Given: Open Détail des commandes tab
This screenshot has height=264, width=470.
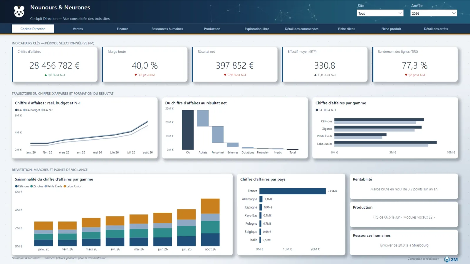Looking at the screenshot, I should coord(302,29).
